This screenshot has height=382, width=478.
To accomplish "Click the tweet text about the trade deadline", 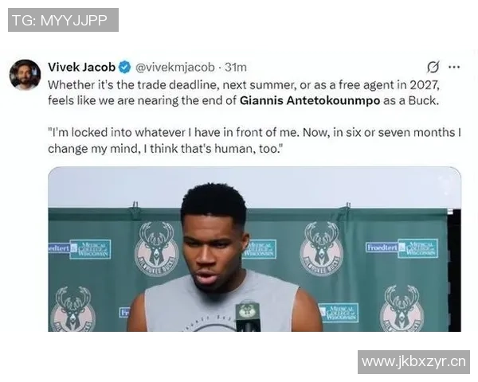I will tap(244, 92).
